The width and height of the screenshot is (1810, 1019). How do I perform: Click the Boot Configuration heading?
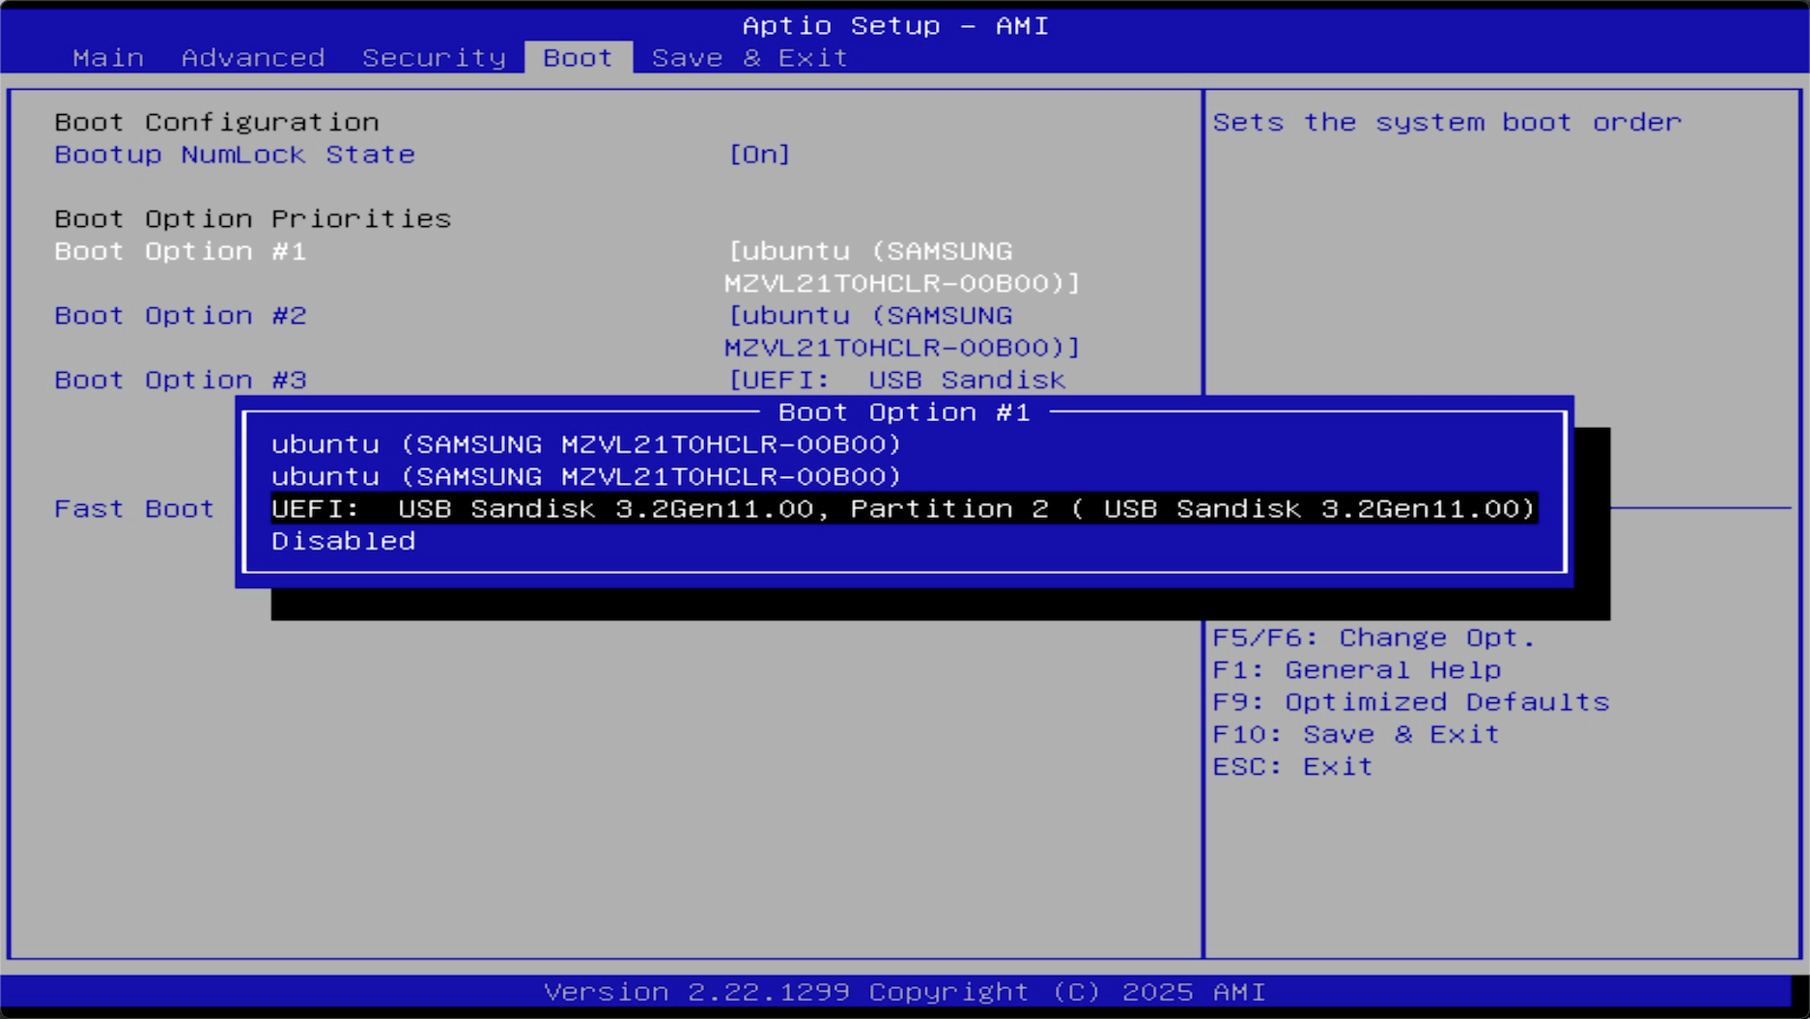click(x=215, y=121)
